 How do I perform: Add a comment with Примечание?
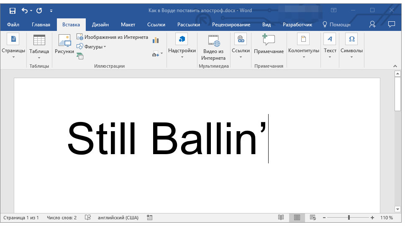click(269, 45)
